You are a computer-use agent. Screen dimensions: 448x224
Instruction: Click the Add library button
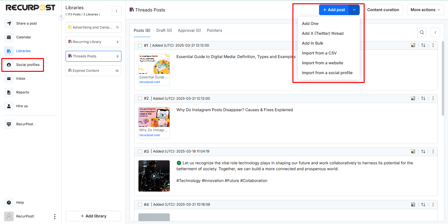[x=94, y=216]
